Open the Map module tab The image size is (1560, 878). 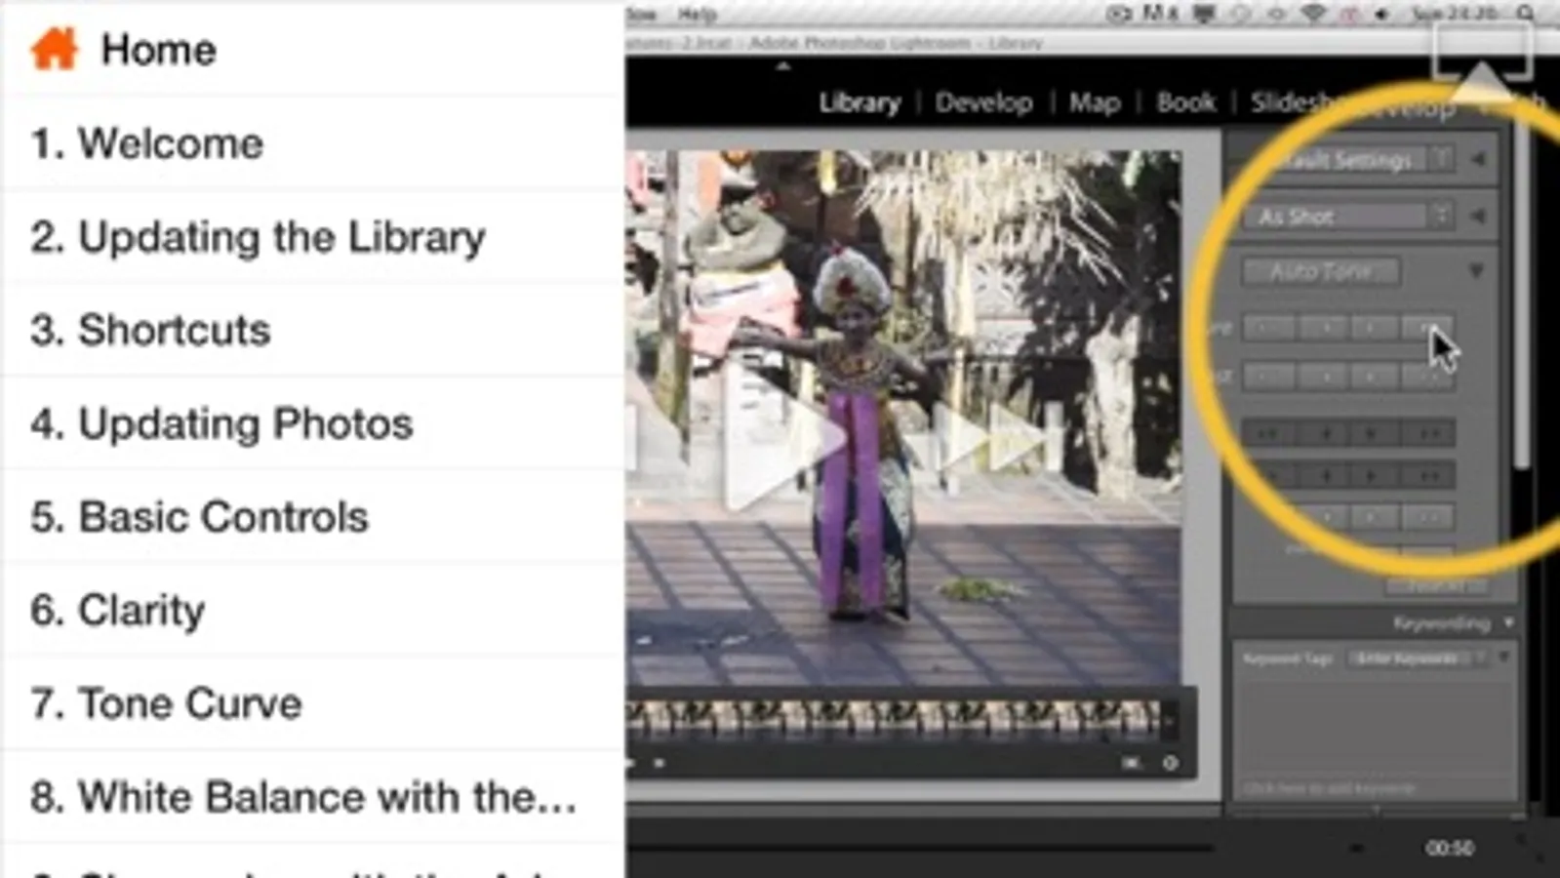(x=1095, y=102)
